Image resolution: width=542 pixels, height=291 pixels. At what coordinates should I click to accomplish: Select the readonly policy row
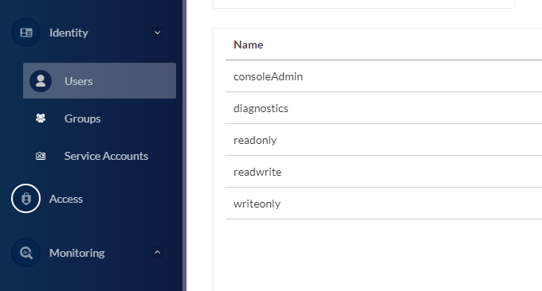click(383, 140)
